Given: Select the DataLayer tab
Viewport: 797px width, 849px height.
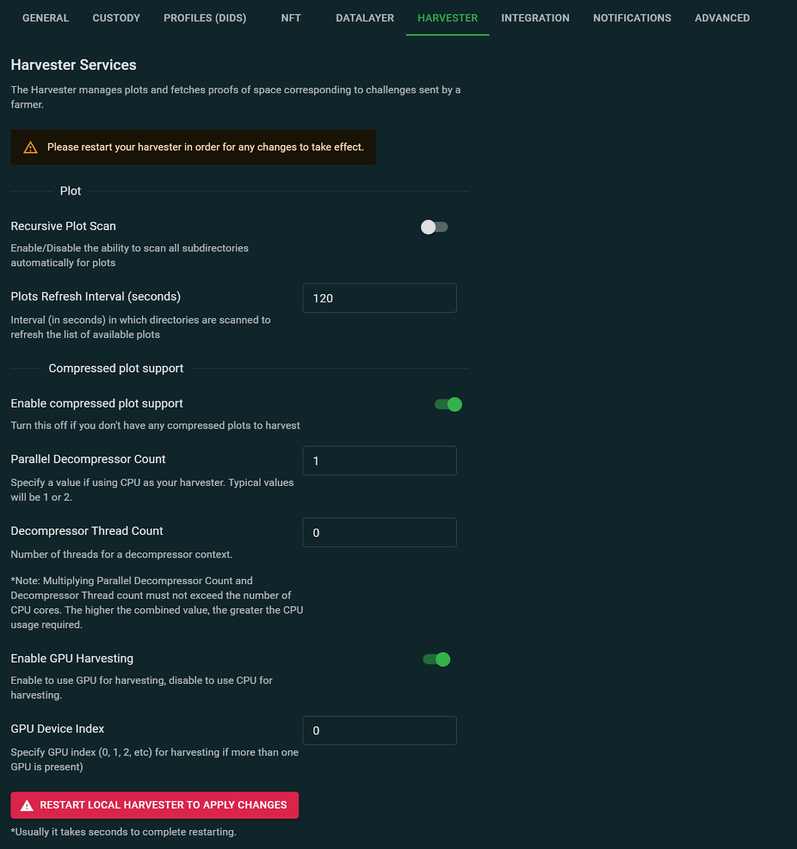Looking at the screenshot, I should (x=365, y=18).
